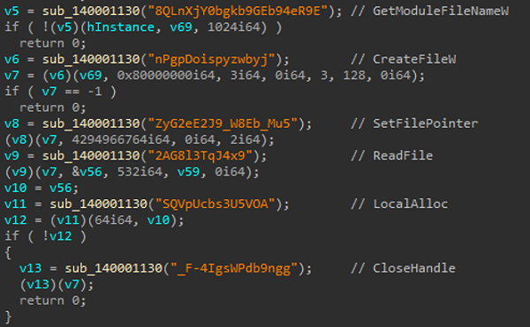Click the CloseHandle comment

tap(414, 268)
